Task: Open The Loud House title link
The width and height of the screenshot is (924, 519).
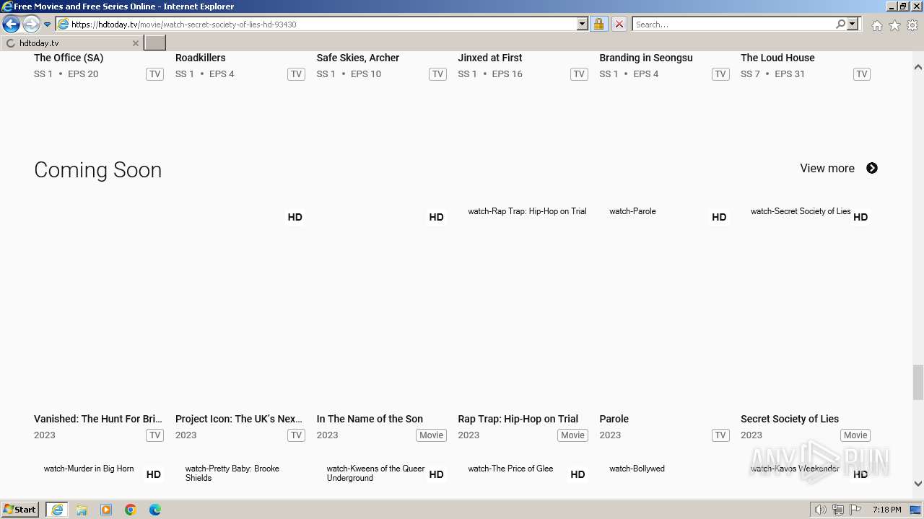Action: tap(777, 58)
